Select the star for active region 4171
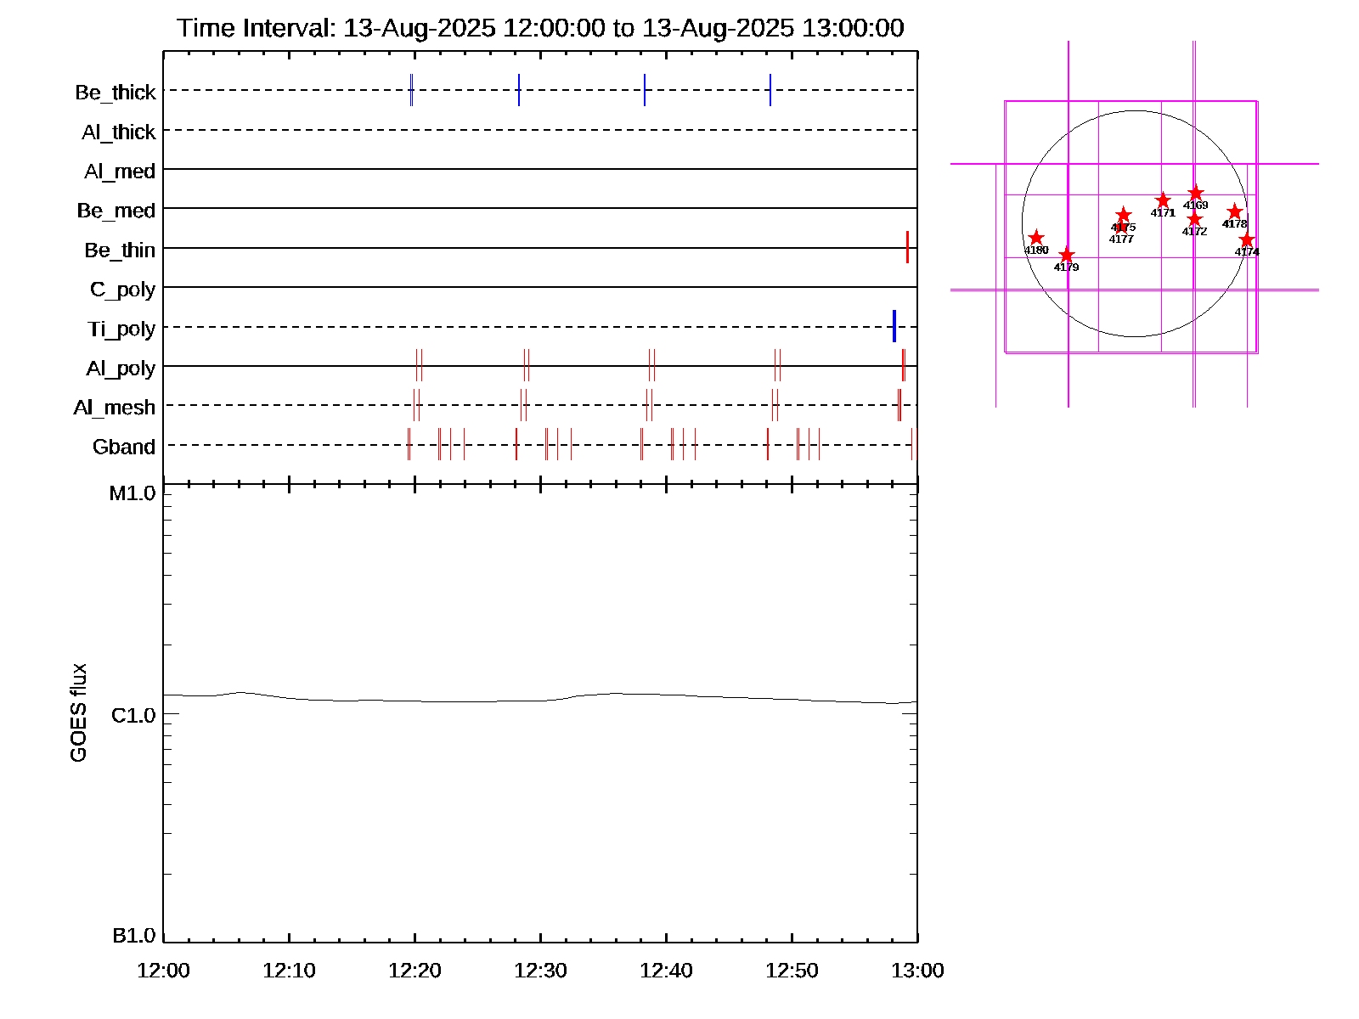1359x1019 pixels. pyautogui.click(x=1163, y=200)
